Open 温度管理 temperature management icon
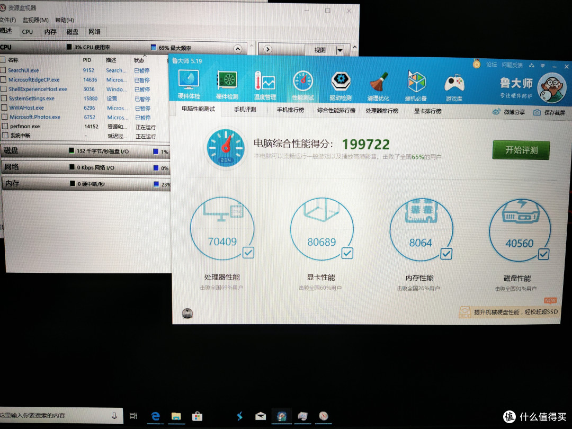 [x=265, y=85]
